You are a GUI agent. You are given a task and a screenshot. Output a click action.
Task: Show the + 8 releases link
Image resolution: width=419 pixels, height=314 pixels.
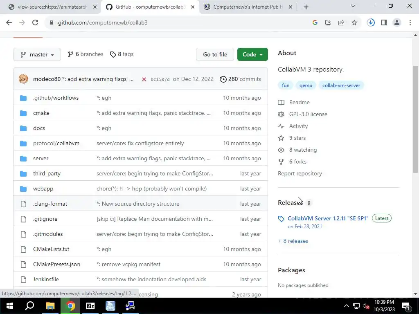point(293,241)
